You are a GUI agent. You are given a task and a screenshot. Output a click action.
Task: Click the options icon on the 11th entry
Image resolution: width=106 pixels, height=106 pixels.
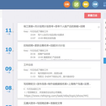coord(99,27)
